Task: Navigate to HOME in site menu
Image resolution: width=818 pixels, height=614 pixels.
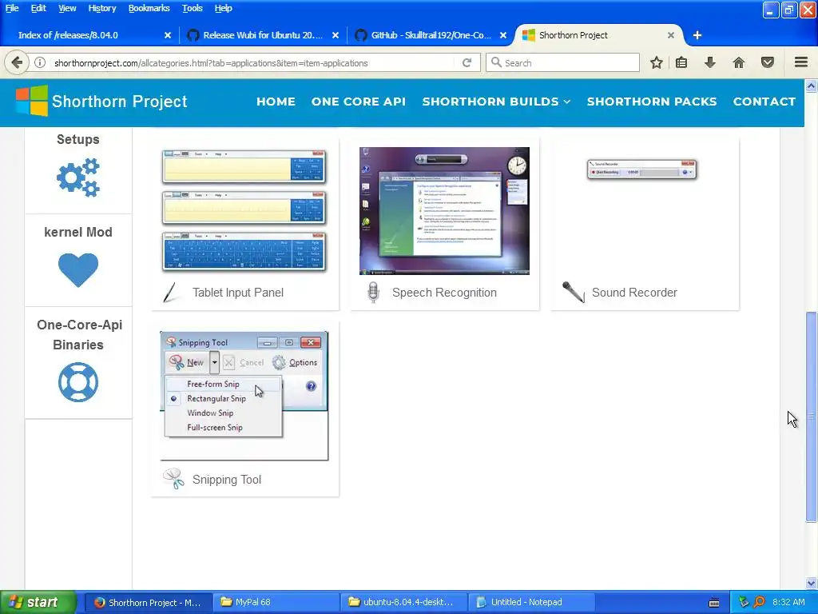Action: (x=276, y=102)
